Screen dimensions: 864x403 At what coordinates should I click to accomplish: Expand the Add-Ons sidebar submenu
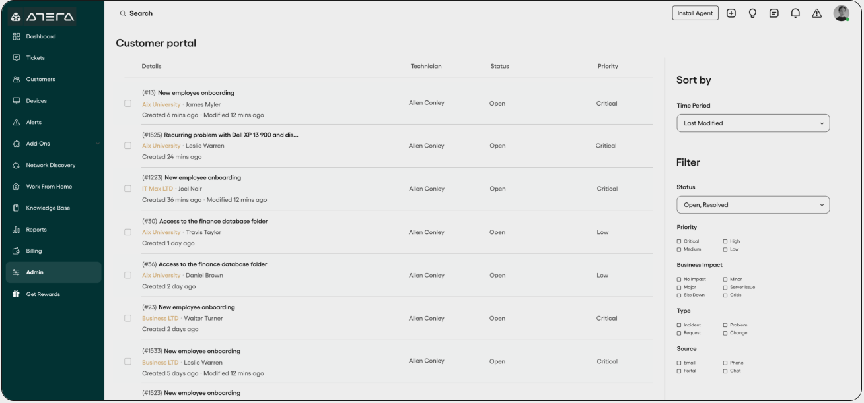coord(98,144)
